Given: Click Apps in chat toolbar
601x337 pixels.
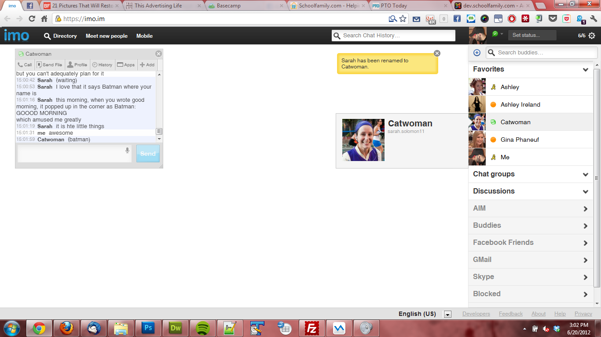Looking at the screenshot, I should tap(126, 65).
